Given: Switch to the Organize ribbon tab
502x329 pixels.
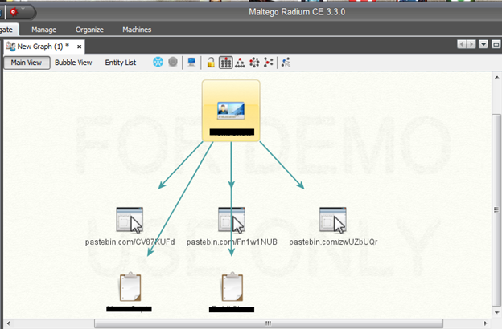Looking at the screenshot, I should [x=89, y=30].
